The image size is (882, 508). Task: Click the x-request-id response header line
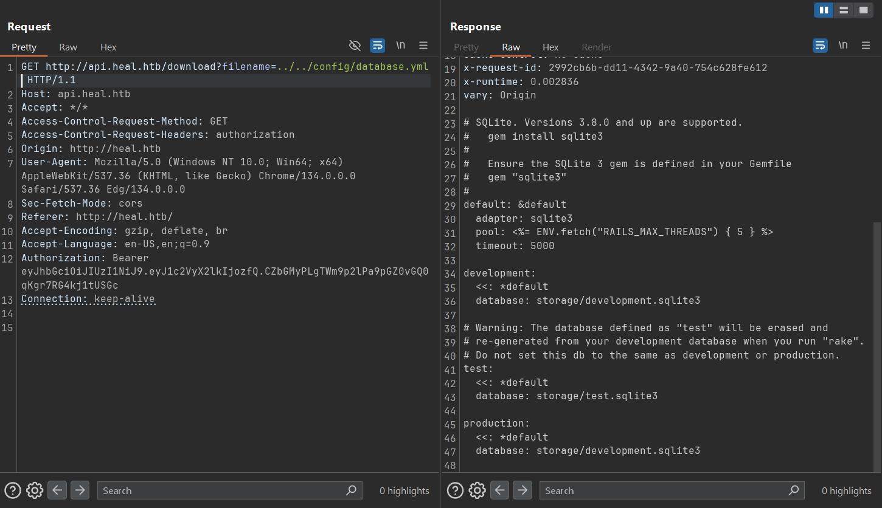[x=615, y=68]
